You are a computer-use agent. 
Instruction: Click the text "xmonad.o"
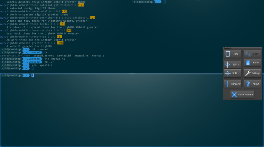98,56
